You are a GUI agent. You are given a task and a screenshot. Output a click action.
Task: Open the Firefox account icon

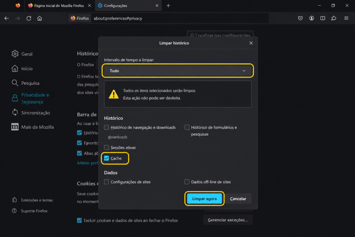(312, 18)
